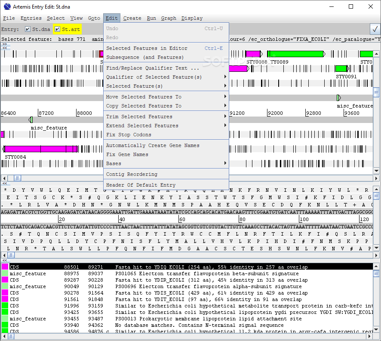Click sequence view scrollbar right arrow
The height and width of the screenshot is (341, 381).
coord(376,255)
